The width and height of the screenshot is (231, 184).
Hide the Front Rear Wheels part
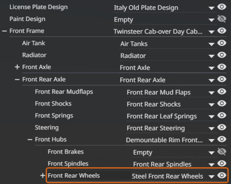[222, 176]
